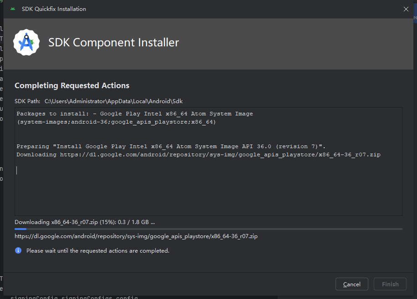This screenshot has width=417, height=299.
Task: Select the 'Packages to install' log line
Action: coord(134,114)
